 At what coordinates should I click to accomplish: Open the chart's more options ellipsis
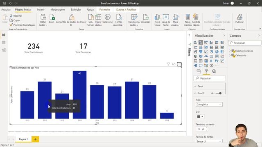coord(179,64)
